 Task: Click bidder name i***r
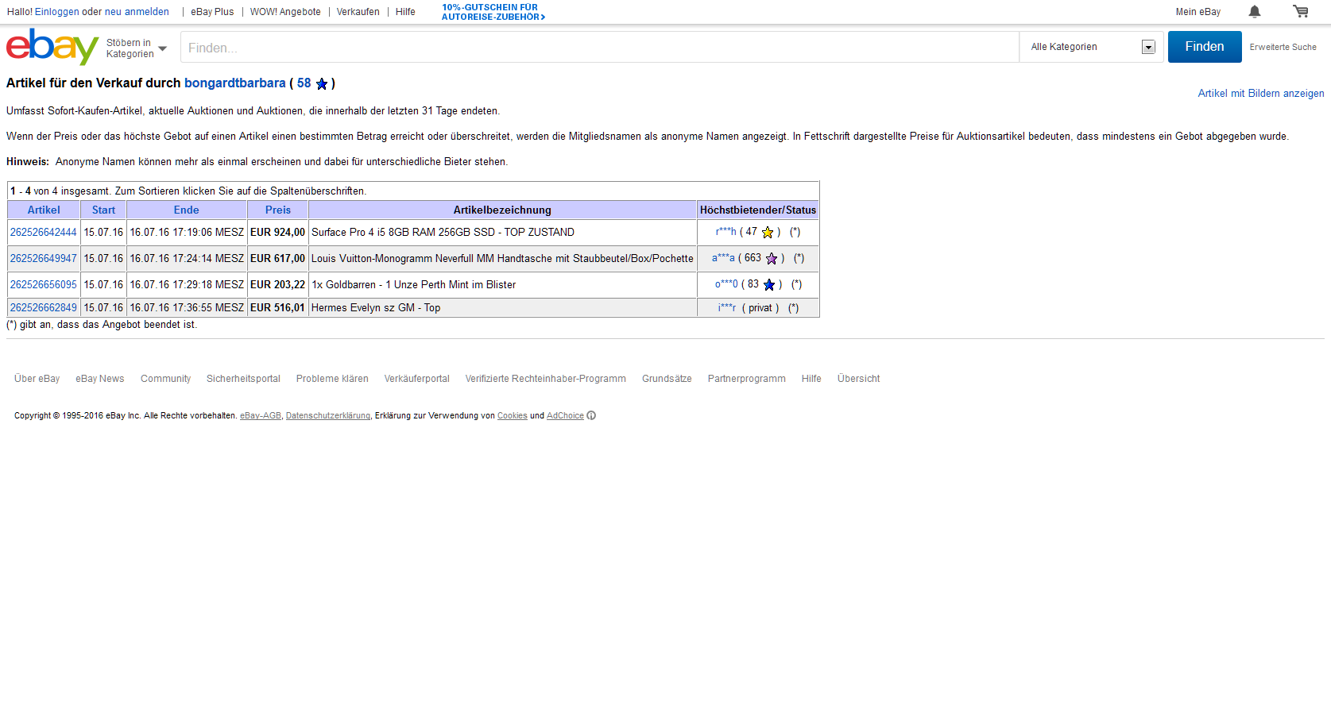[727, 308]
